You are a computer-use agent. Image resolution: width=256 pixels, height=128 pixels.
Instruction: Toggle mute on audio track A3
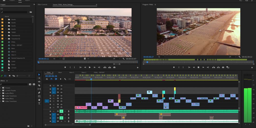(x=61, y=118)
